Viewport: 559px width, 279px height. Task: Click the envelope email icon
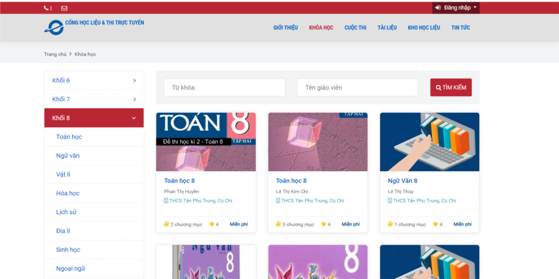coord(64,8)
